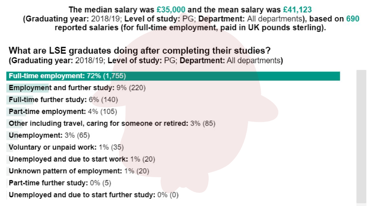Image resolution: width=370 pixels, height=206 pixels.
Task: Click the Full-time further study 6% row
Action: coord(63,100)
